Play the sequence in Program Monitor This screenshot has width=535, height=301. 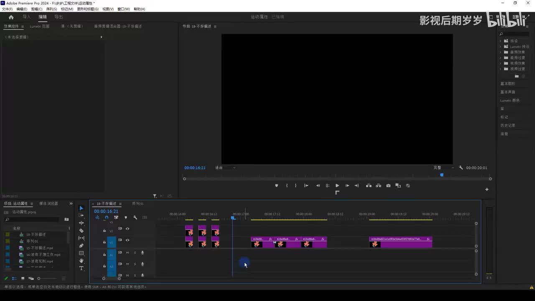click(337, 186)
